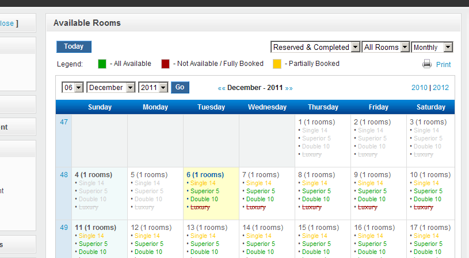The image size is (469, 258).
Task: Open All Rooms filter dropdown
Action: [x=386, y=47]
